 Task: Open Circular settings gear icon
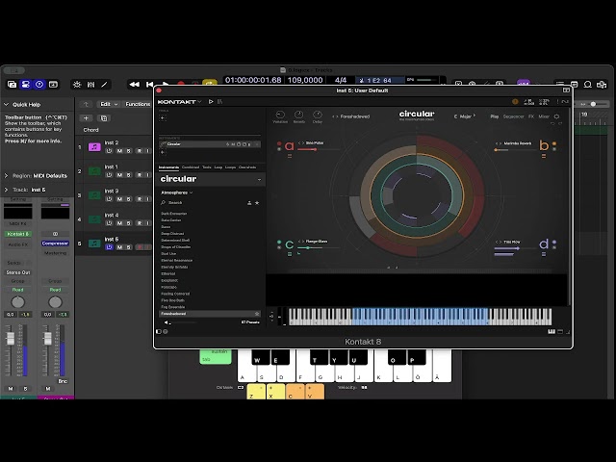556,116
